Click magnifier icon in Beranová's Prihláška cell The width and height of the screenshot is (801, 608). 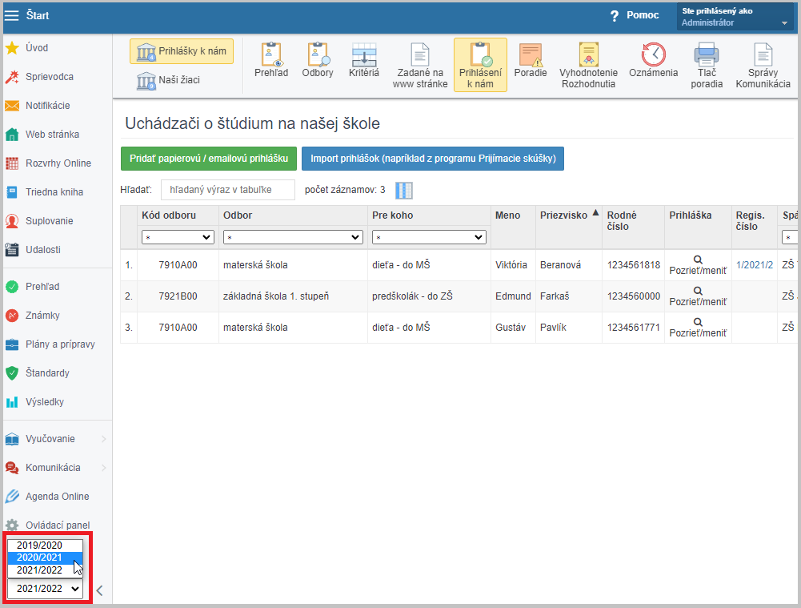tap(698, 260)
